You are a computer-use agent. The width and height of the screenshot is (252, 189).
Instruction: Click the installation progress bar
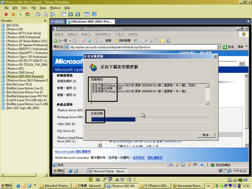pyautogui.click(x=151, y=119)
